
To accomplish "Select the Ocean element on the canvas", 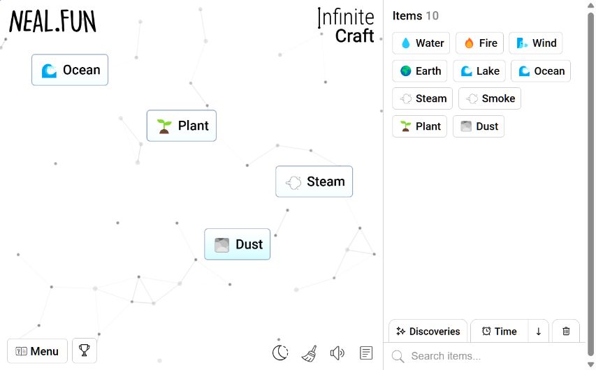I will pos(70,70).
